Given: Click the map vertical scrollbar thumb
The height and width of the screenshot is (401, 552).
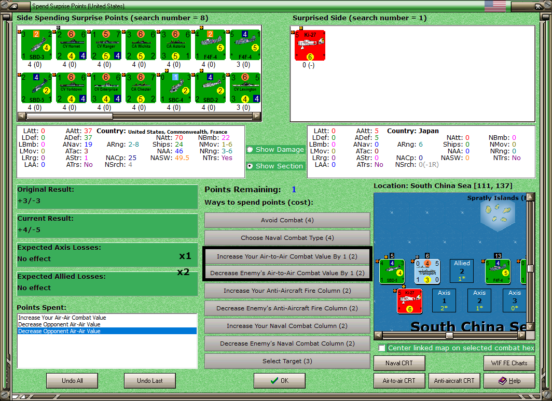Looking at the screenshot, I should pyautogui.click(x=530, y=268).
